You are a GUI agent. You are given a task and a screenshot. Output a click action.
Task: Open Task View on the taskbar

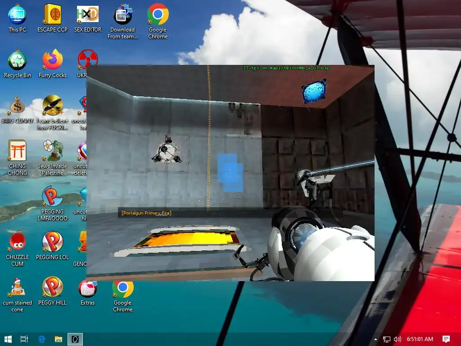tap(24, 339)
